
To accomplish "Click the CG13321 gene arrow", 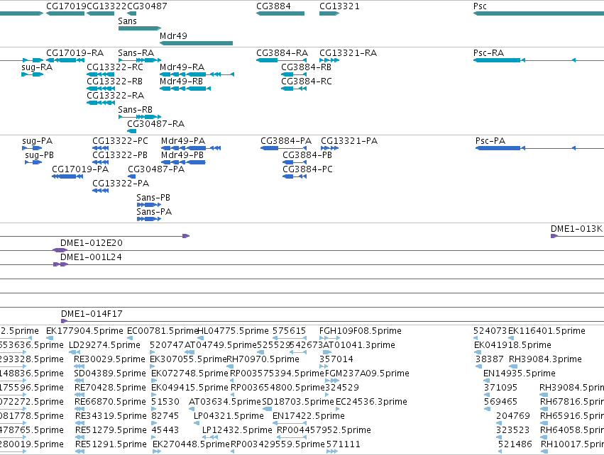I will coord(329,13).
